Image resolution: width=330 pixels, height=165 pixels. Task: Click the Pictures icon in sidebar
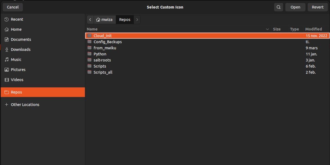pyautogui.click(x=7, y=70)
